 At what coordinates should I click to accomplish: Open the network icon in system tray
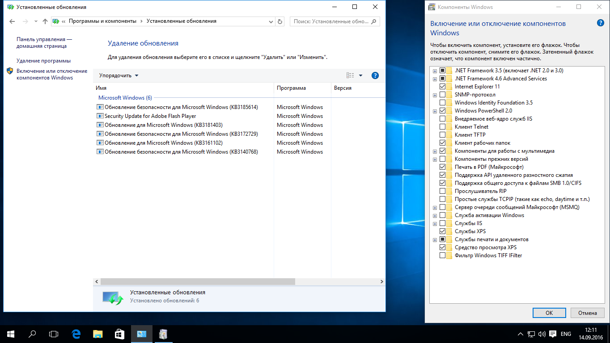(531, 334)
